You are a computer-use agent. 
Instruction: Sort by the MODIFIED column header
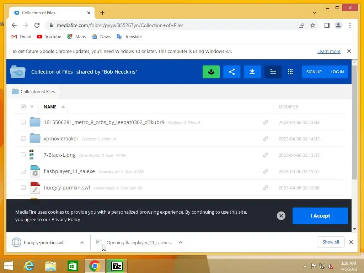click(289, 107)
